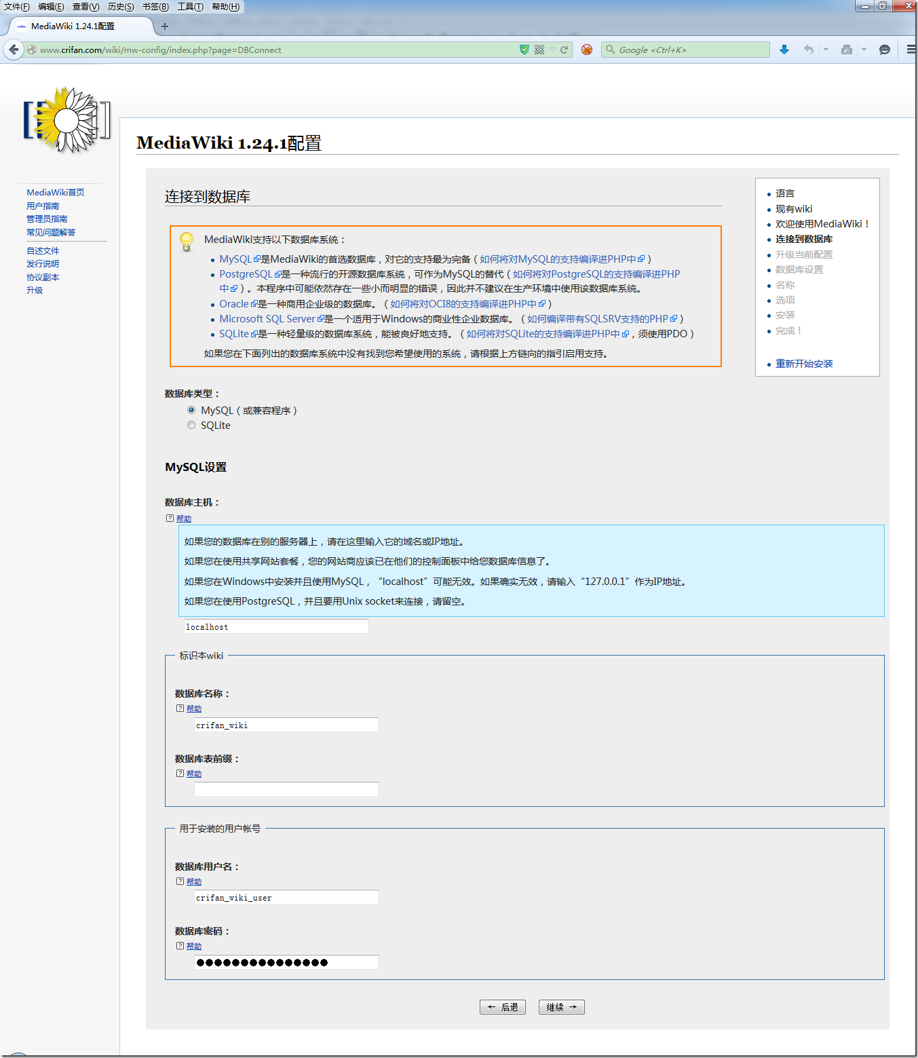The image size is (918, 1058).
Task: Click the empty table prefix field
Action: (x=286, y=789)
